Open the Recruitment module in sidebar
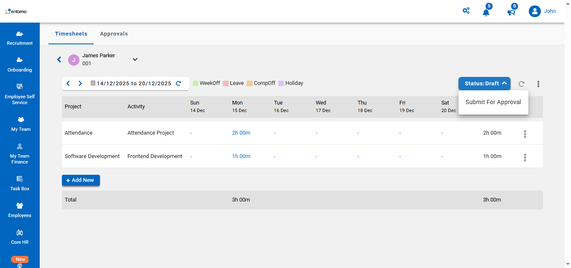The width and height of the screenshot is (571, 268). point(20,38)
